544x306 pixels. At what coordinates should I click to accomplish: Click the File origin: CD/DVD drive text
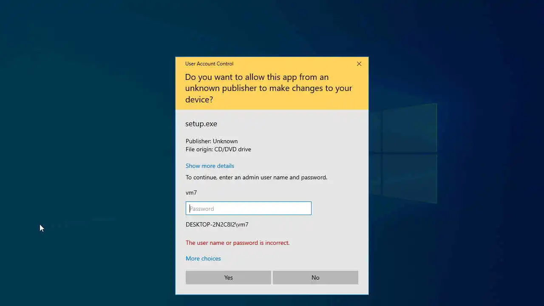(x=218, y=149)
